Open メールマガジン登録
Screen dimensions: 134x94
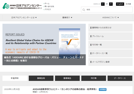point(110,62)
